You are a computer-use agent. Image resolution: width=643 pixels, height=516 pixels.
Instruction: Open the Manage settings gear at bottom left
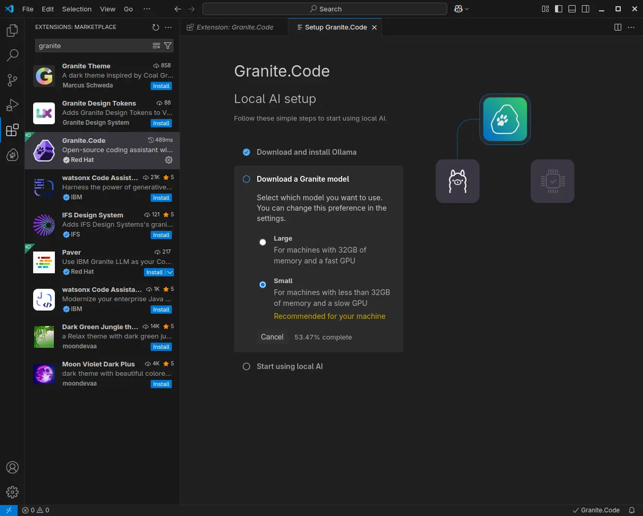point(12,492)
